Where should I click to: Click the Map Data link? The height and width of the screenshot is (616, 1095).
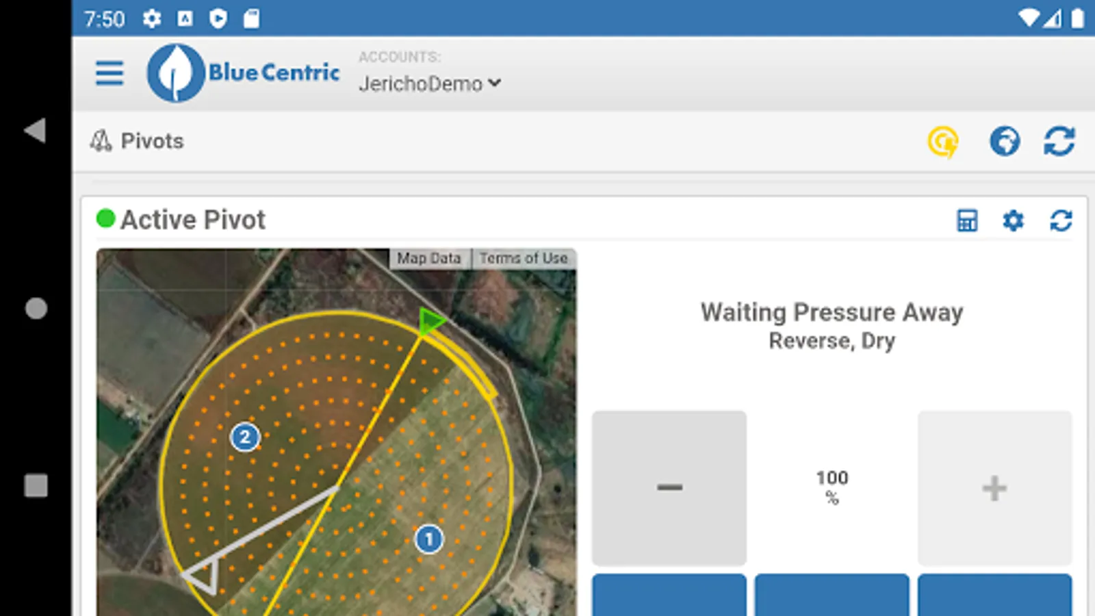click(429, 258)
